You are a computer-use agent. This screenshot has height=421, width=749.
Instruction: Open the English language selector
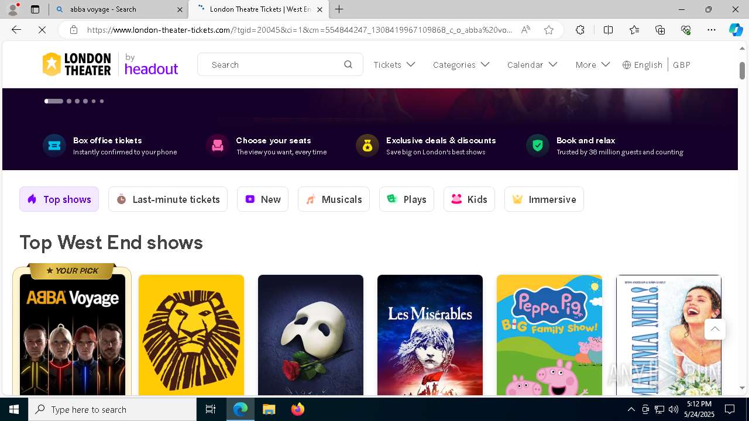coord(643,65)
